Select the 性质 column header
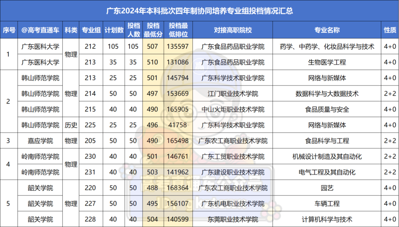399x227 pixels. click(x=390, y=30)
